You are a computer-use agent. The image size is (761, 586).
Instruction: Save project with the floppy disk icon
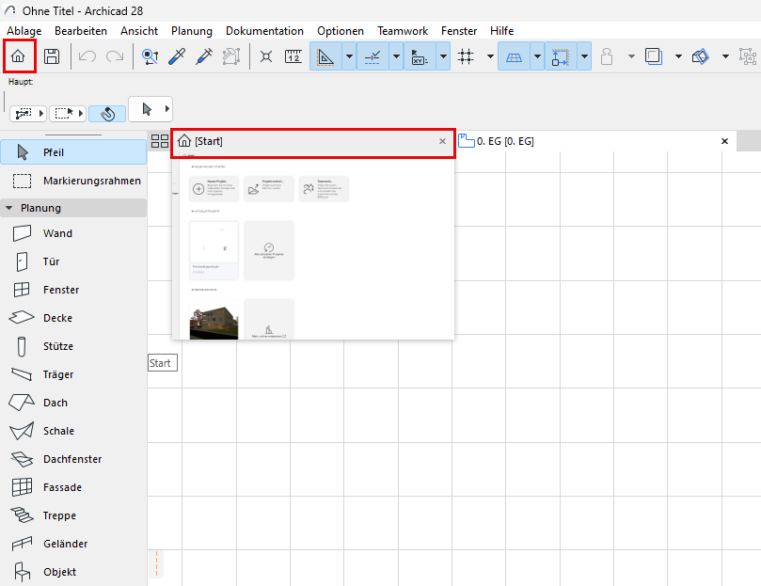pyautogui.click(x=52, y=56)
